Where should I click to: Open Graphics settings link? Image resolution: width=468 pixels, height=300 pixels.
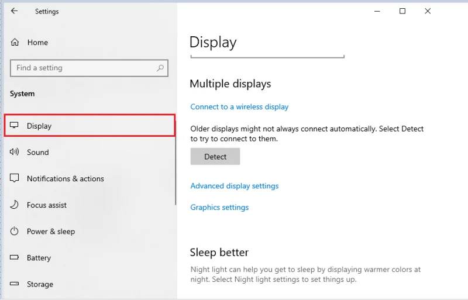219,208
